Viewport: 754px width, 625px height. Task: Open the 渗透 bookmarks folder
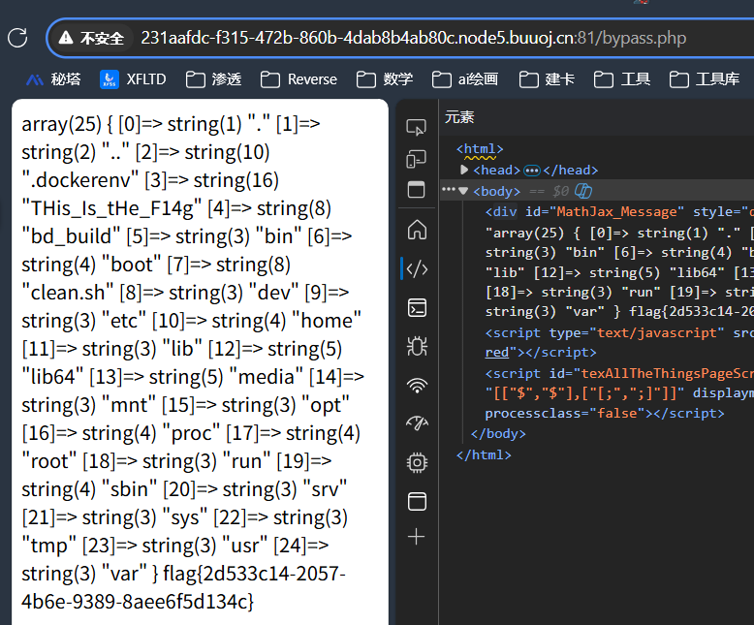(x=213, y=79)
